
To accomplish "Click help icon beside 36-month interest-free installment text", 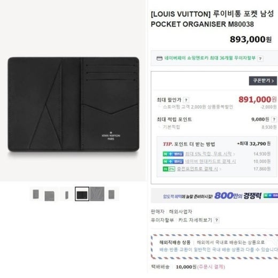I will click(260, 58).
